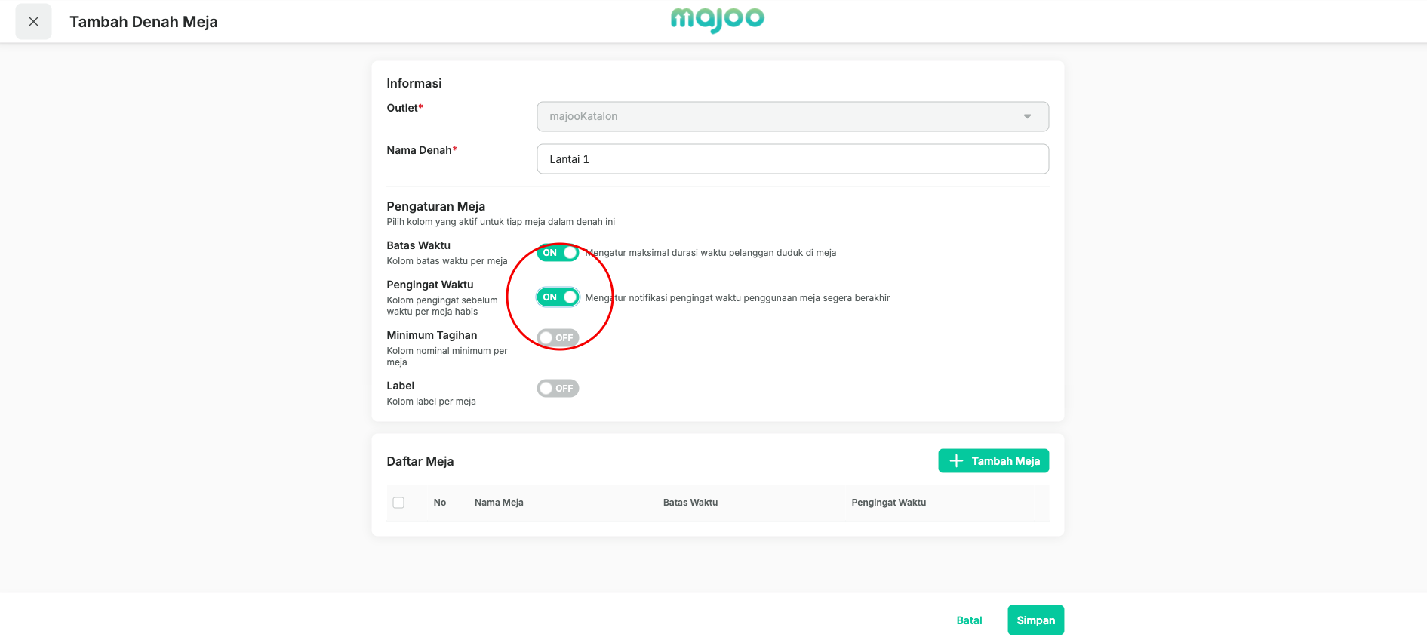The height and width of the screenshot is (640, 1427).
Task: Close the Tambah Denah Meja form
Action: point(34,22)
